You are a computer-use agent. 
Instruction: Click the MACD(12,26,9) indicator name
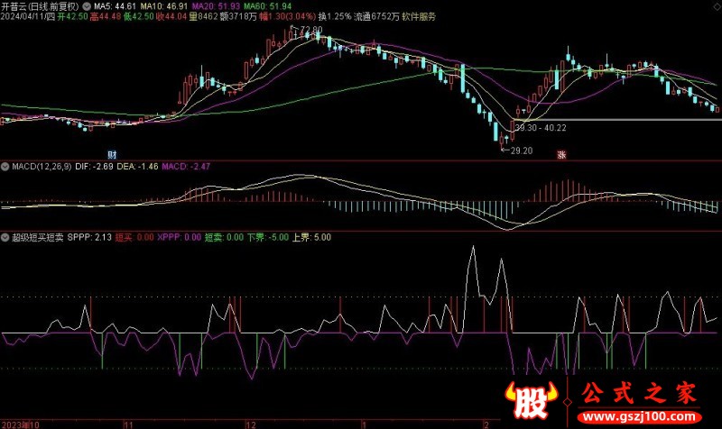coord(42,167)
